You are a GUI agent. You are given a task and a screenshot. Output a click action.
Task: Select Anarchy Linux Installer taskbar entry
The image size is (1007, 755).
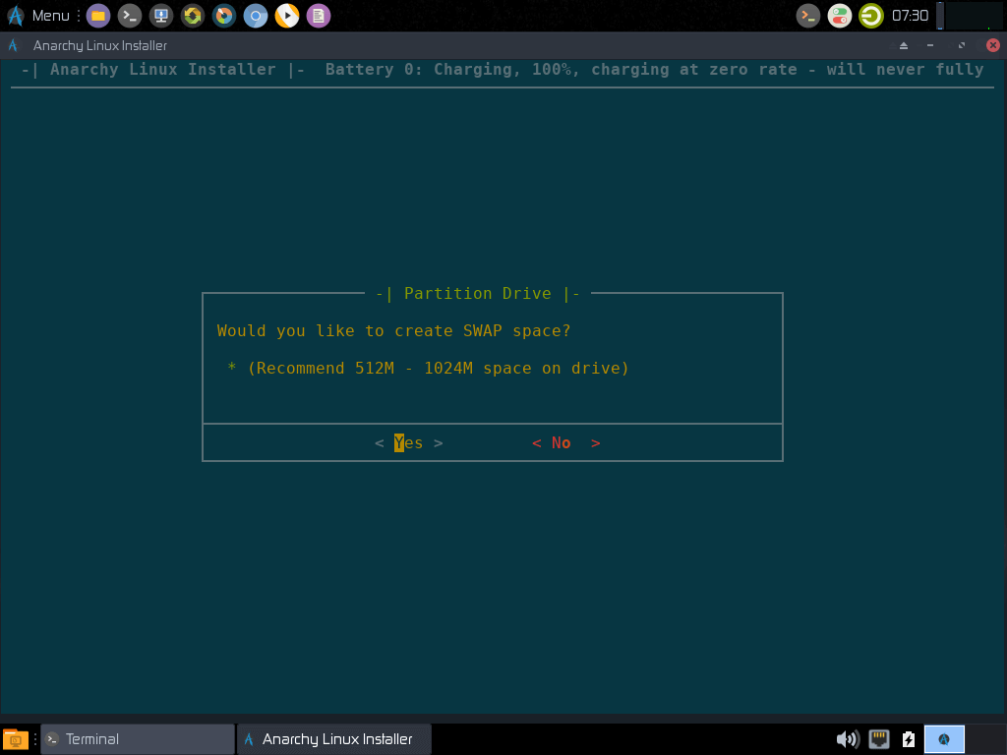coord(334,739)
